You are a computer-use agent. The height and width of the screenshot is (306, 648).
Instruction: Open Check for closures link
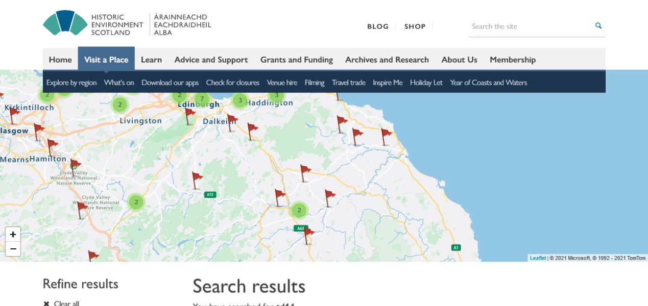click(233, 83)
